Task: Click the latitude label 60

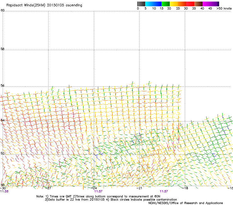Action: (x=3, y=10)
